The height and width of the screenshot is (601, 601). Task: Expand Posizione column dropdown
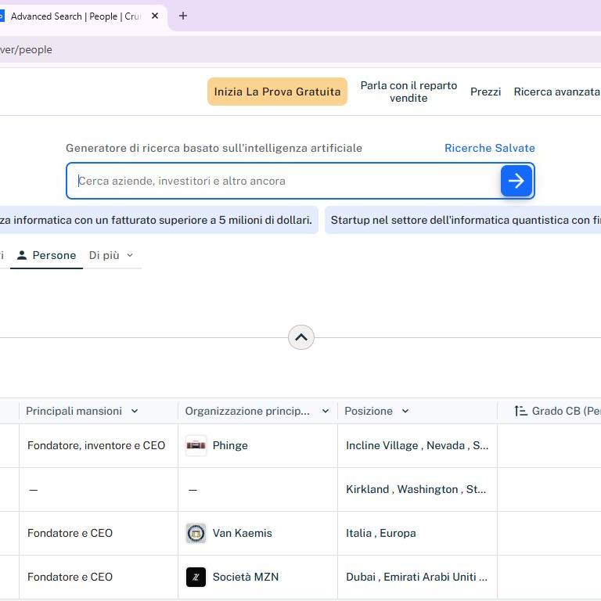pos(405,411)
